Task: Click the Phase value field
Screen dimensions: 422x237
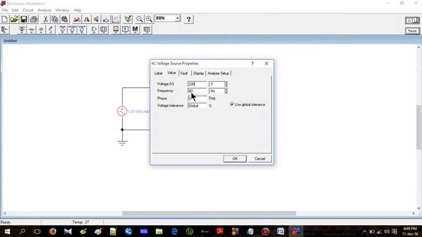Action: 197,98
